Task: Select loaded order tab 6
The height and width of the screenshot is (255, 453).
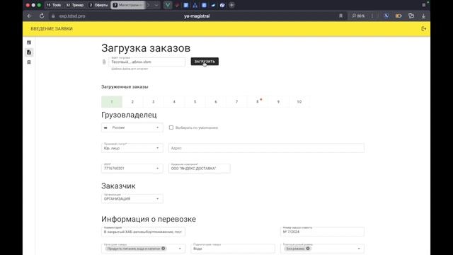Action: tap(216, 102)
